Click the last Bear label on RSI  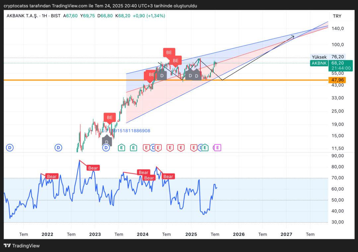pos(168,176)
